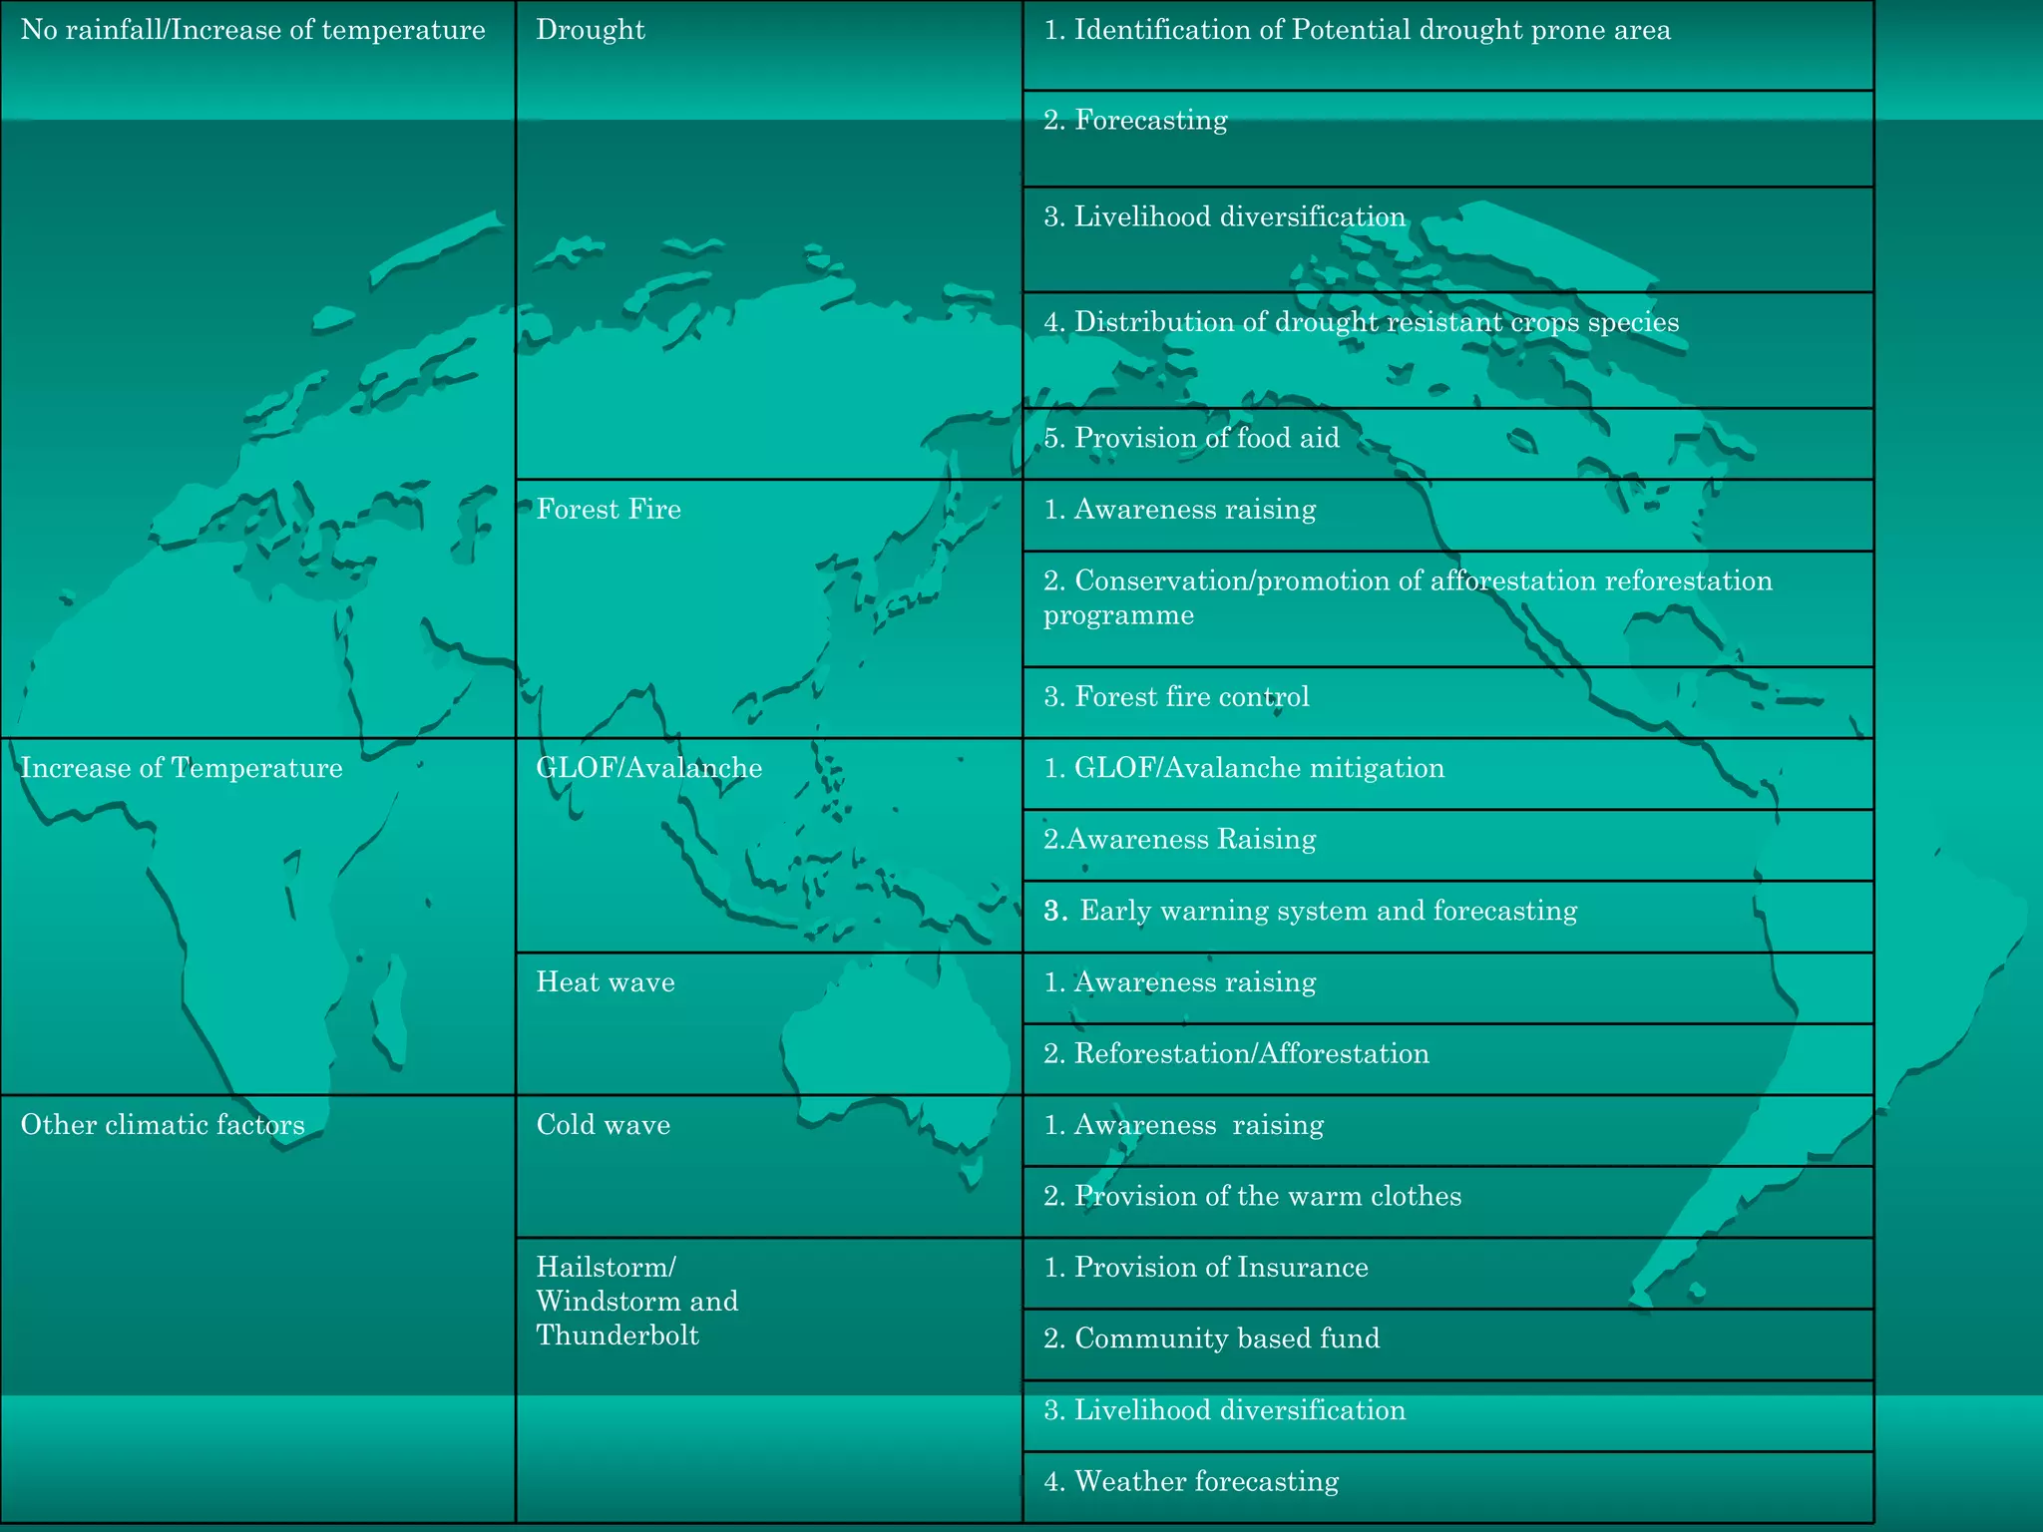This screenshot has width=2043, height=1532.
Task: Select the Heat wave hazard cell
Action: 606,982
